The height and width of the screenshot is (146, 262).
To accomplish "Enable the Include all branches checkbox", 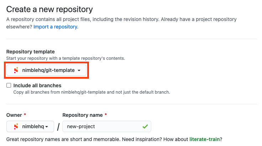I will [x=9, y=86].
